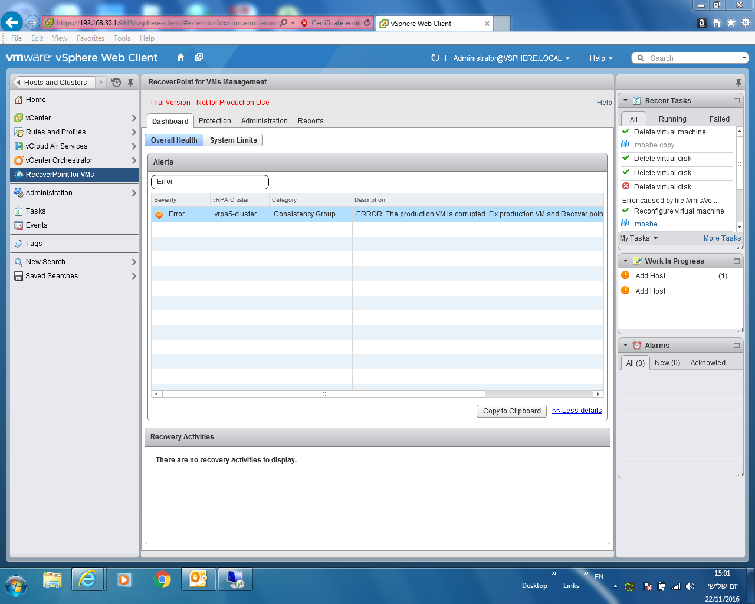
Task: Open the Help dropdown in header
Action: coord(601,58)
